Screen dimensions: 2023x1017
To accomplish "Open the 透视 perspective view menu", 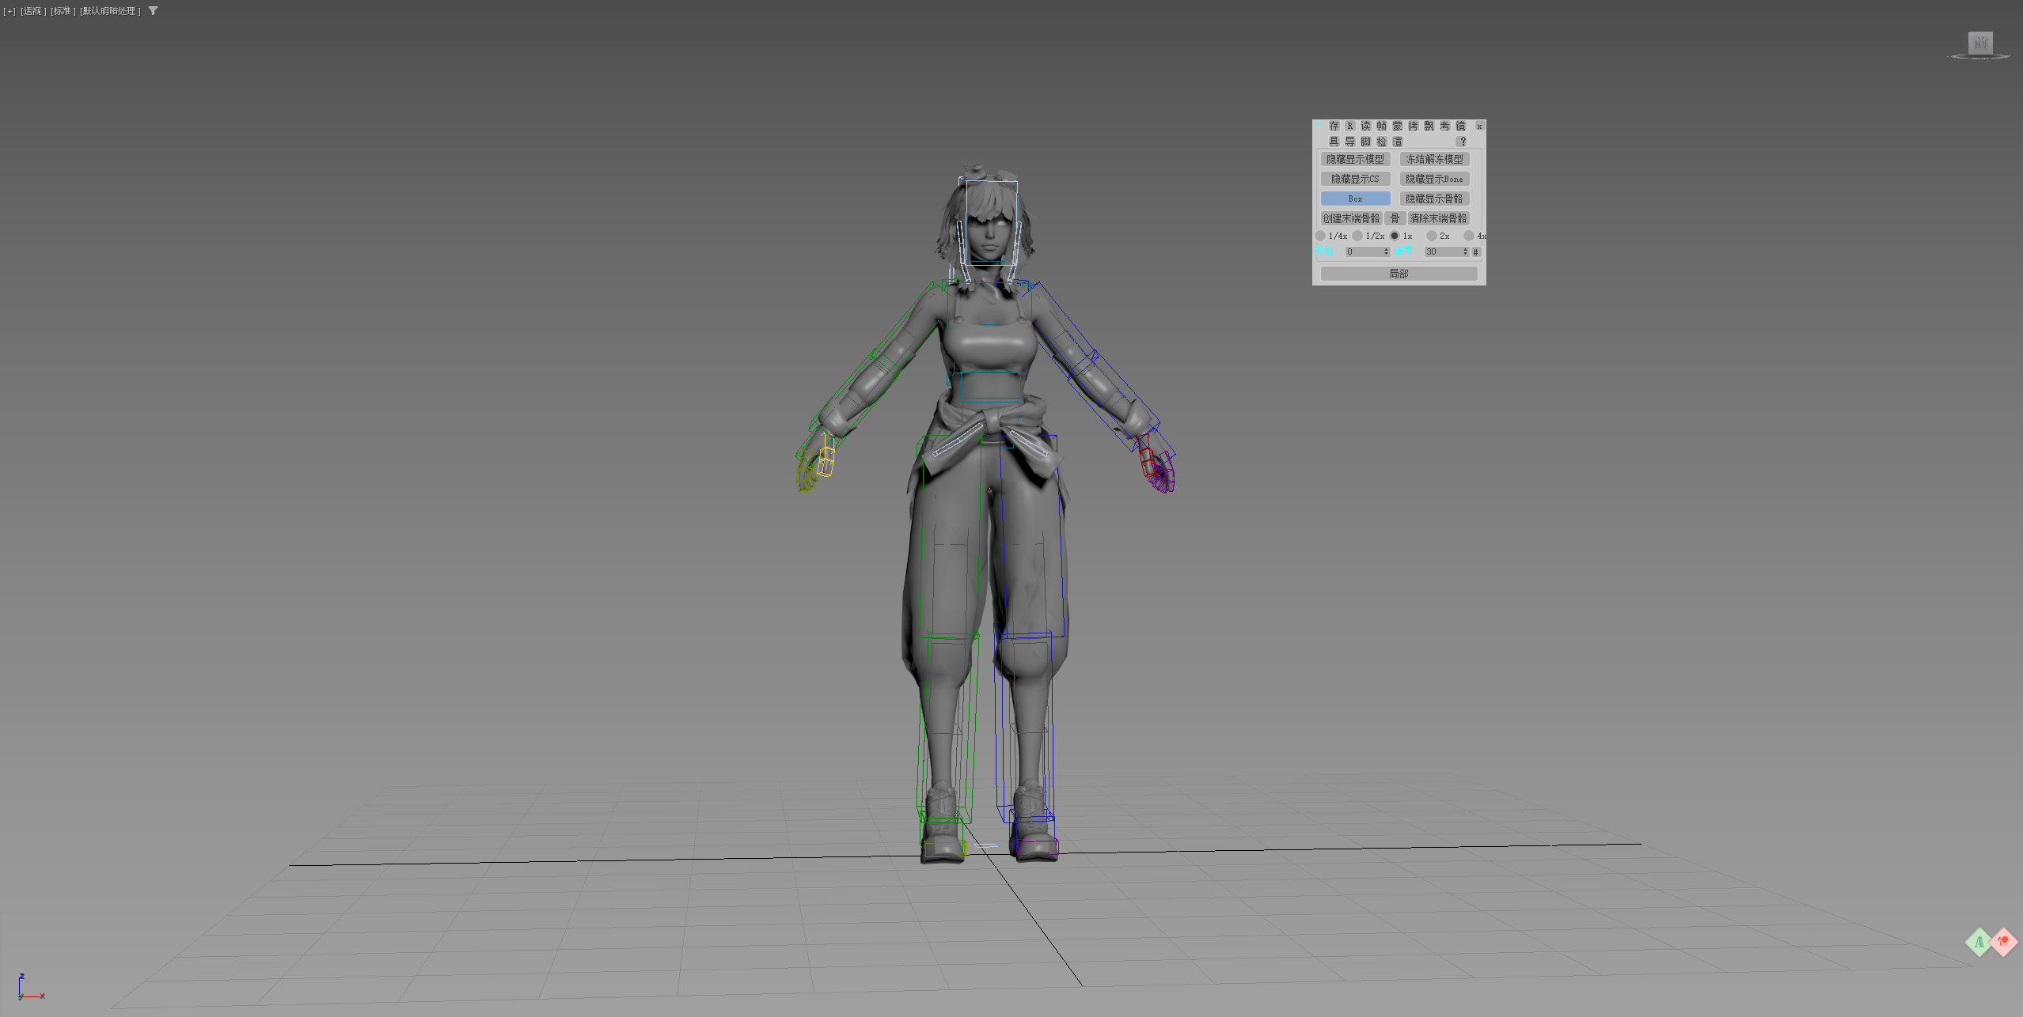I will pyautogui.click(x=32, y=11).
